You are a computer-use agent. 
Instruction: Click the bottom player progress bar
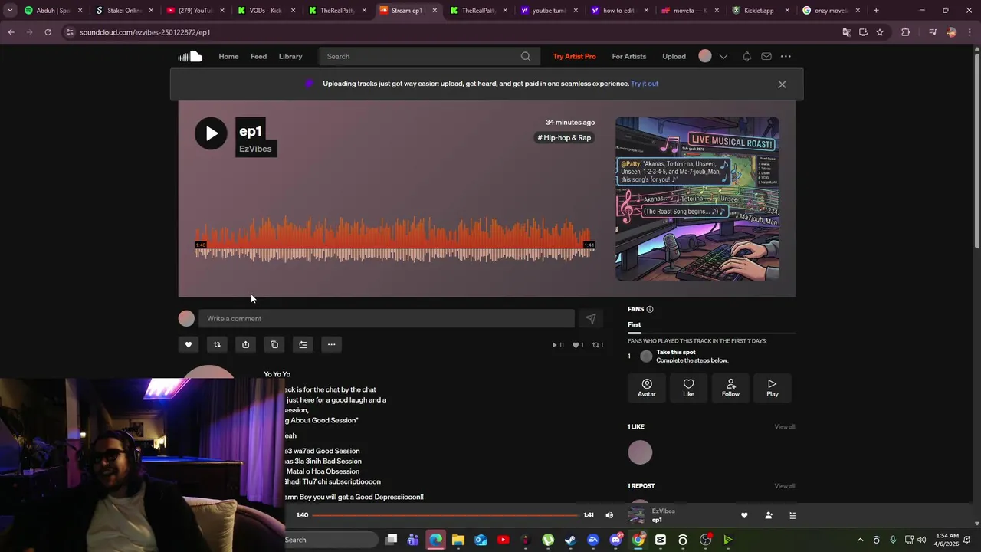(445, 515)
